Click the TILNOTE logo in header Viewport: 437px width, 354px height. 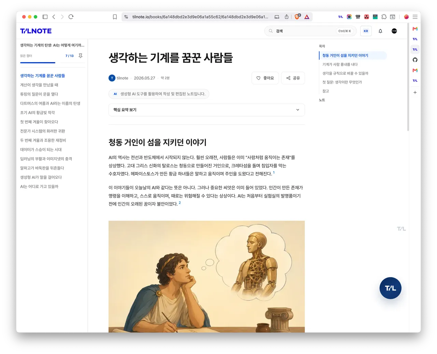tap(36, 31)
